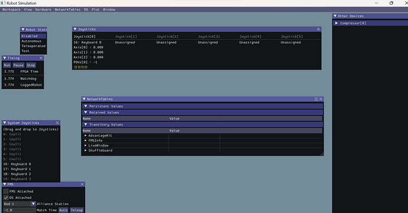Viewport: 408px width, 213px height.
Task: Select Teleoperated robot state
Action: pyautogui.click(x=33, y=46)
